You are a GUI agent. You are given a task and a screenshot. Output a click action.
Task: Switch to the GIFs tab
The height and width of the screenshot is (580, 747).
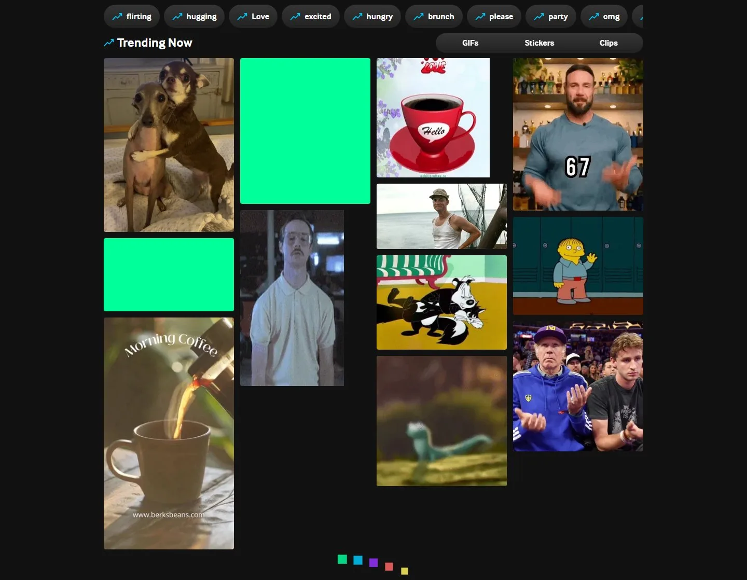coord(471,43)
